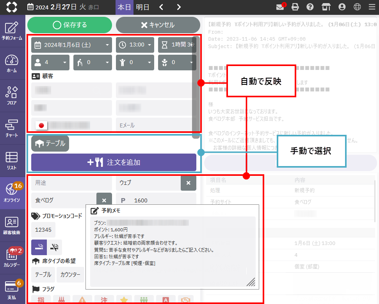Image resolution: width=379 pixels, height=304 pixels.
Task: Select the smoking seat toggle
Action: click(39, 247)
